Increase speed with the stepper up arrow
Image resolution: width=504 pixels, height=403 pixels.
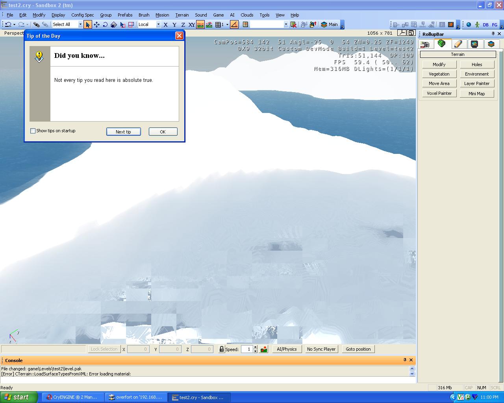pos(256,347)
